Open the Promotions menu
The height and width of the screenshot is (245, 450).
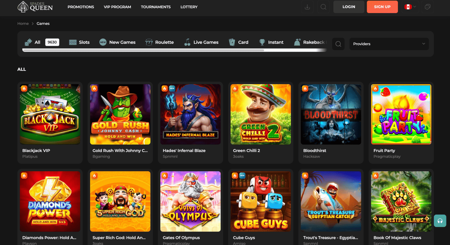click(81, 7)
